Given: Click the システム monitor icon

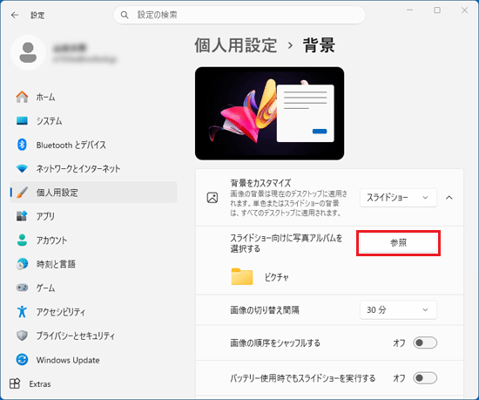Looking at the screenshot, I should 22,121.
